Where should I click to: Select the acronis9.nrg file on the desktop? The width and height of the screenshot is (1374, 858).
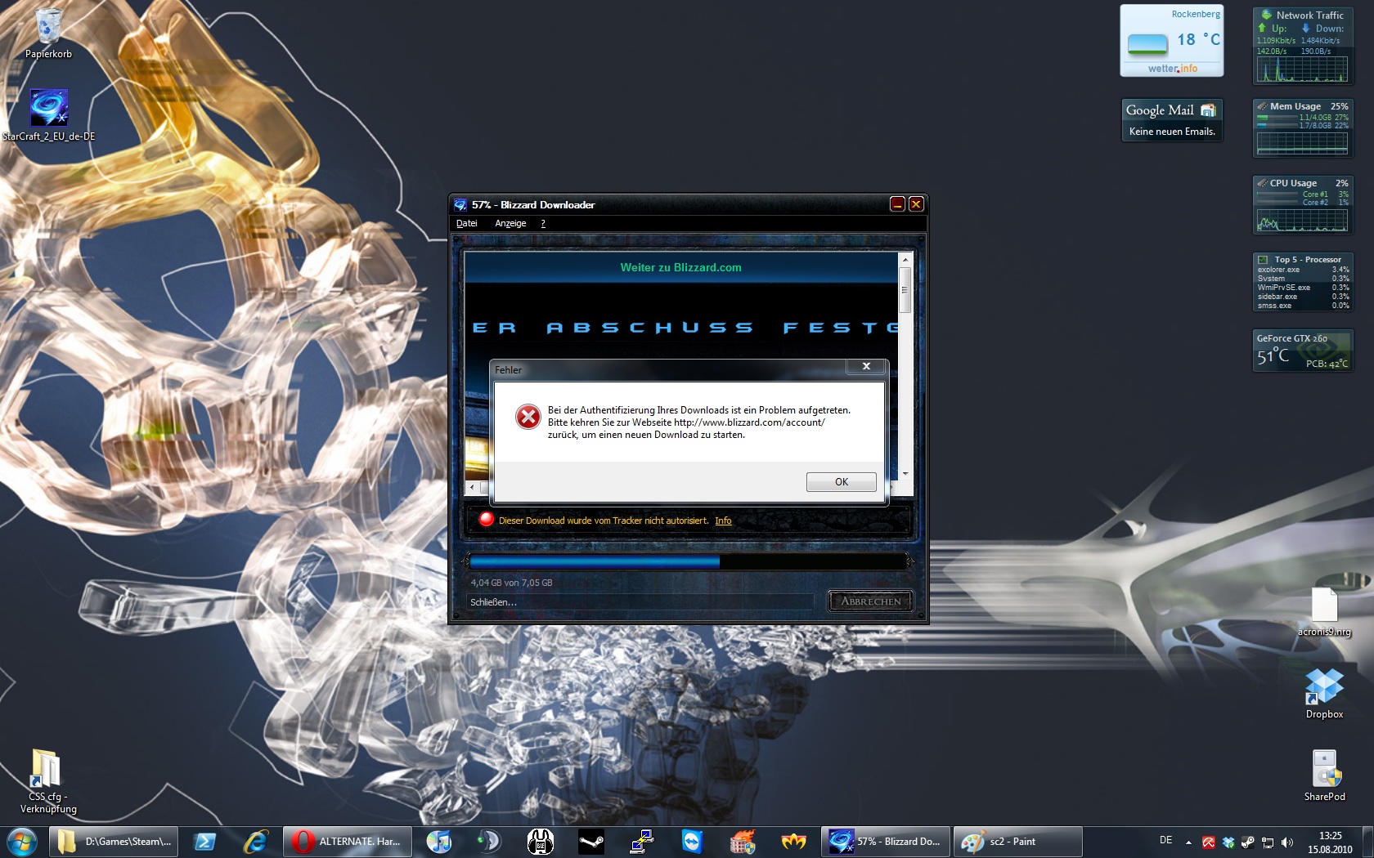click(x=1324, y=606)
